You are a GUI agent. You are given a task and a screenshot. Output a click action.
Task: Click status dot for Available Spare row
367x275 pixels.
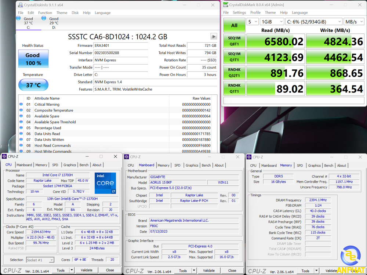[21, 116]
